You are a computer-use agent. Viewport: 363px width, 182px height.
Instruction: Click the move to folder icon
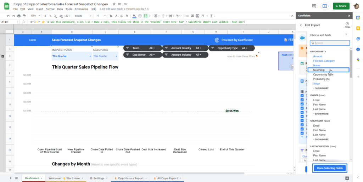[x=119, y=4]
